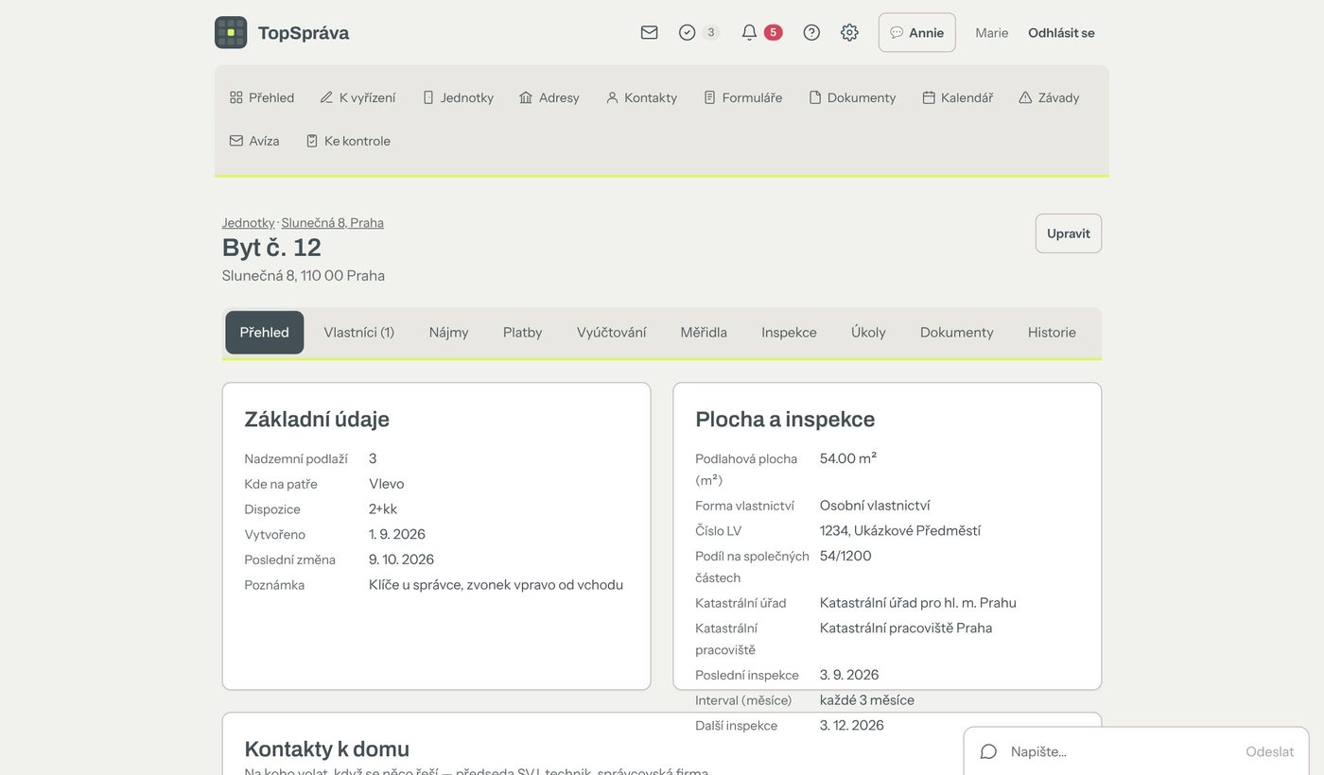Open the notifications bell icon
The height and width of the screenshot is (775, 1324).
coord(749,32)
